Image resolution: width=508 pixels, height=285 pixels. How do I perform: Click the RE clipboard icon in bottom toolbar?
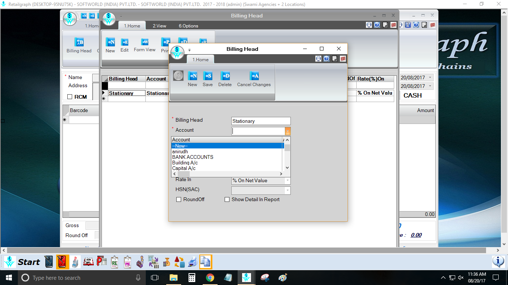pos(115,262)
